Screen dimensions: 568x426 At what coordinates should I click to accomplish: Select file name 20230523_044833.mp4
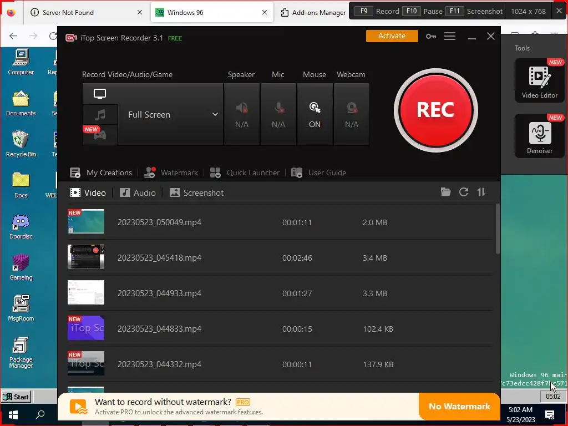(x=159, y=329)
